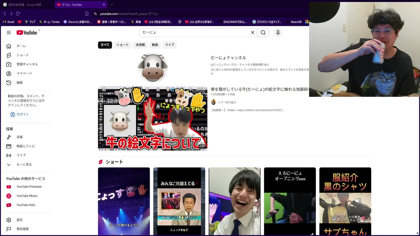Open short みんなこれ覚えてる
The image size is (420, 236).
179,201
